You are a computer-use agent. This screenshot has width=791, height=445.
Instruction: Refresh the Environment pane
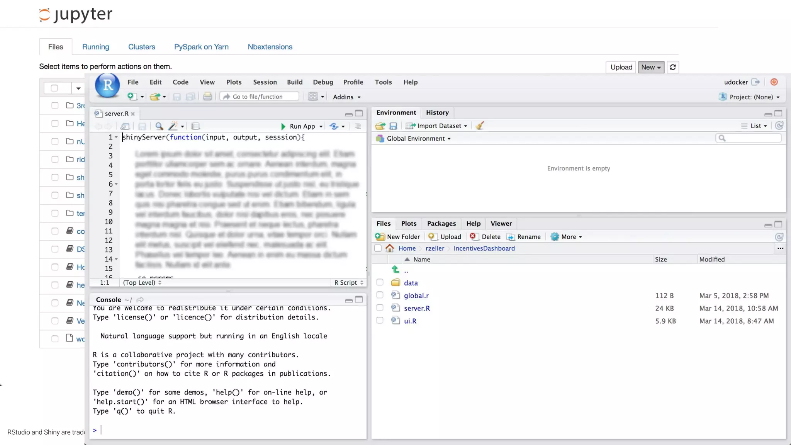click(x=779, y=126)
